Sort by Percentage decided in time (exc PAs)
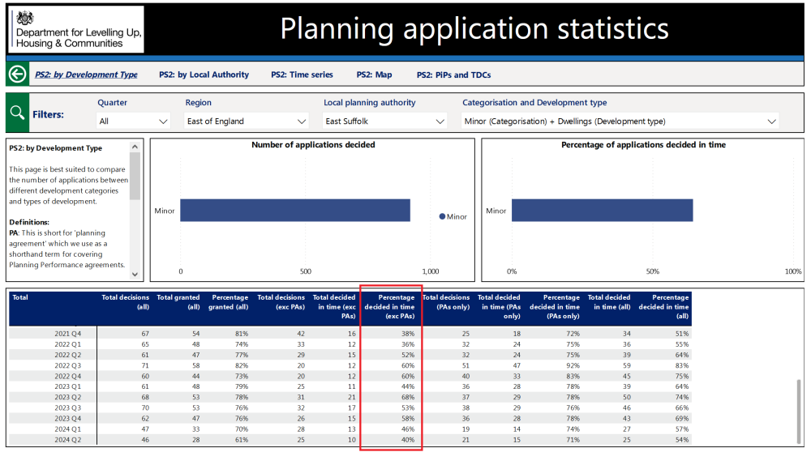 [390, 306]
